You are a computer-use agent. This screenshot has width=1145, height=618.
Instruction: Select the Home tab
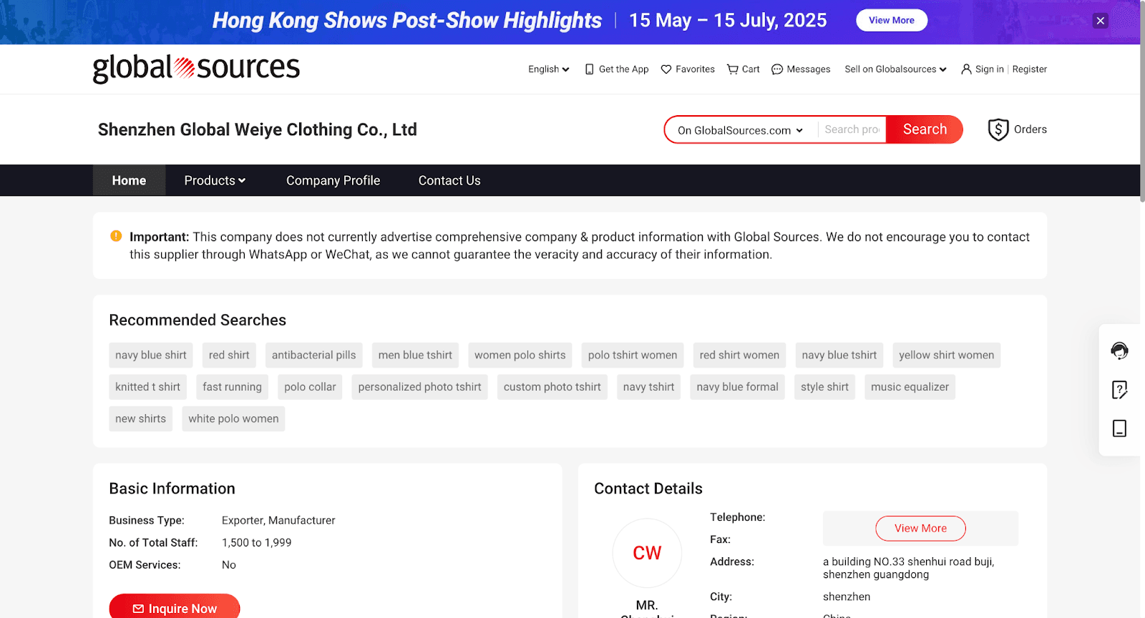click(129, 180)
